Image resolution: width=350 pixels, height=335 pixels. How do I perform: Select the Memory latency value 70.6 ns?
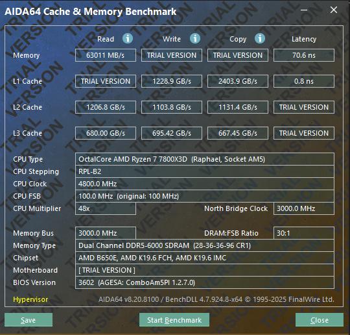tap(304, 55)
